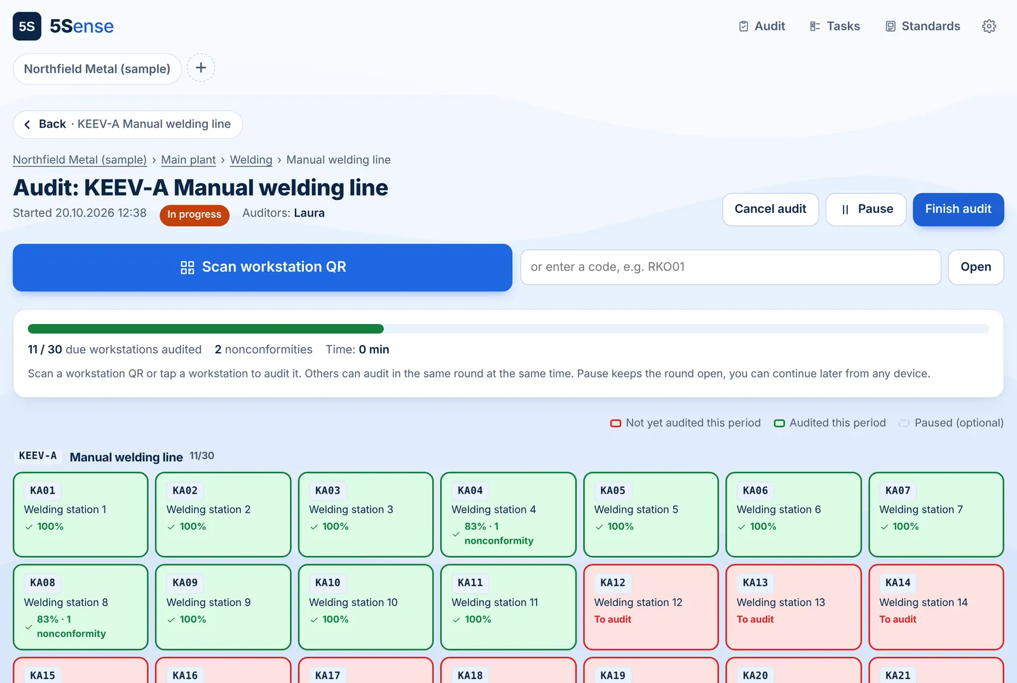Click 'Not yet audited this period' legend
This screenshot has width=1017, height=683.
685,423
